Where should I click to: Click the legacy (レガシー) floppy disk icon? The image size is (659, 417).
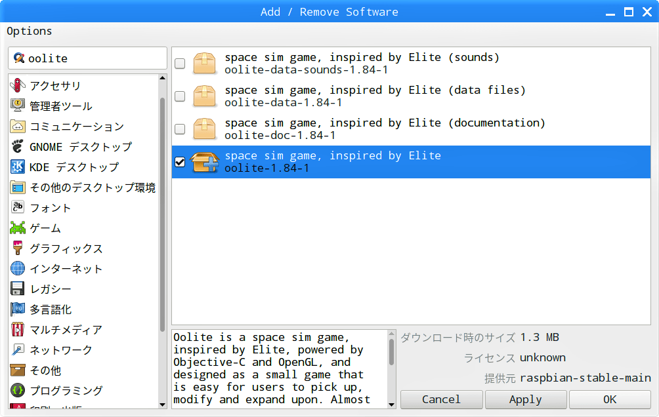pyautogui.click(x=17, y=288)
